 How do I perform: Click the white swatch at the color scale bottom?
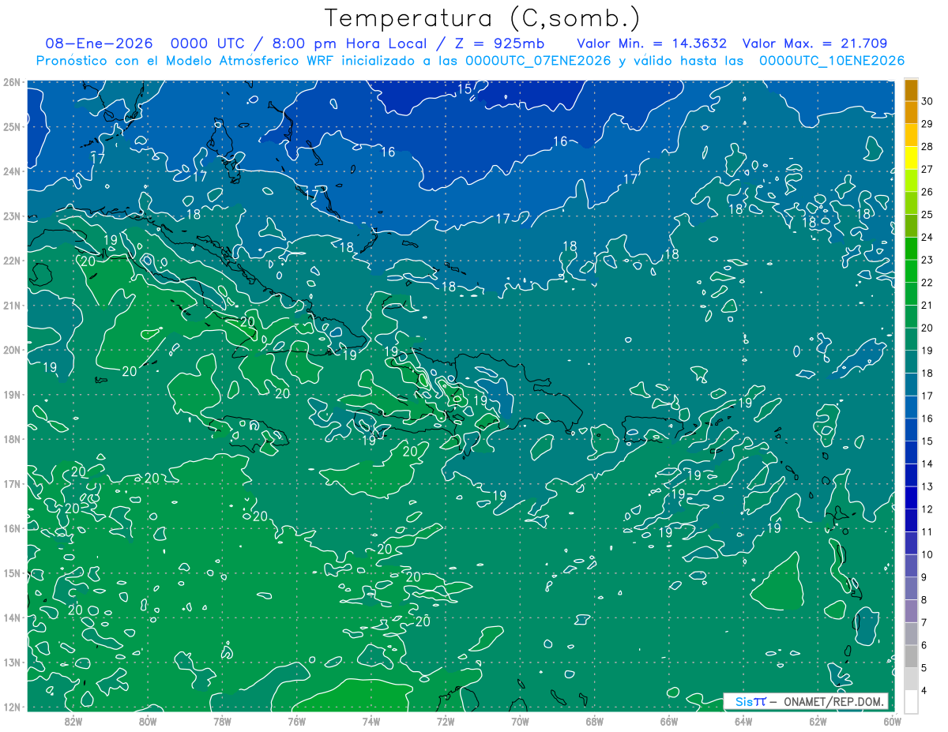coord(911,701)
